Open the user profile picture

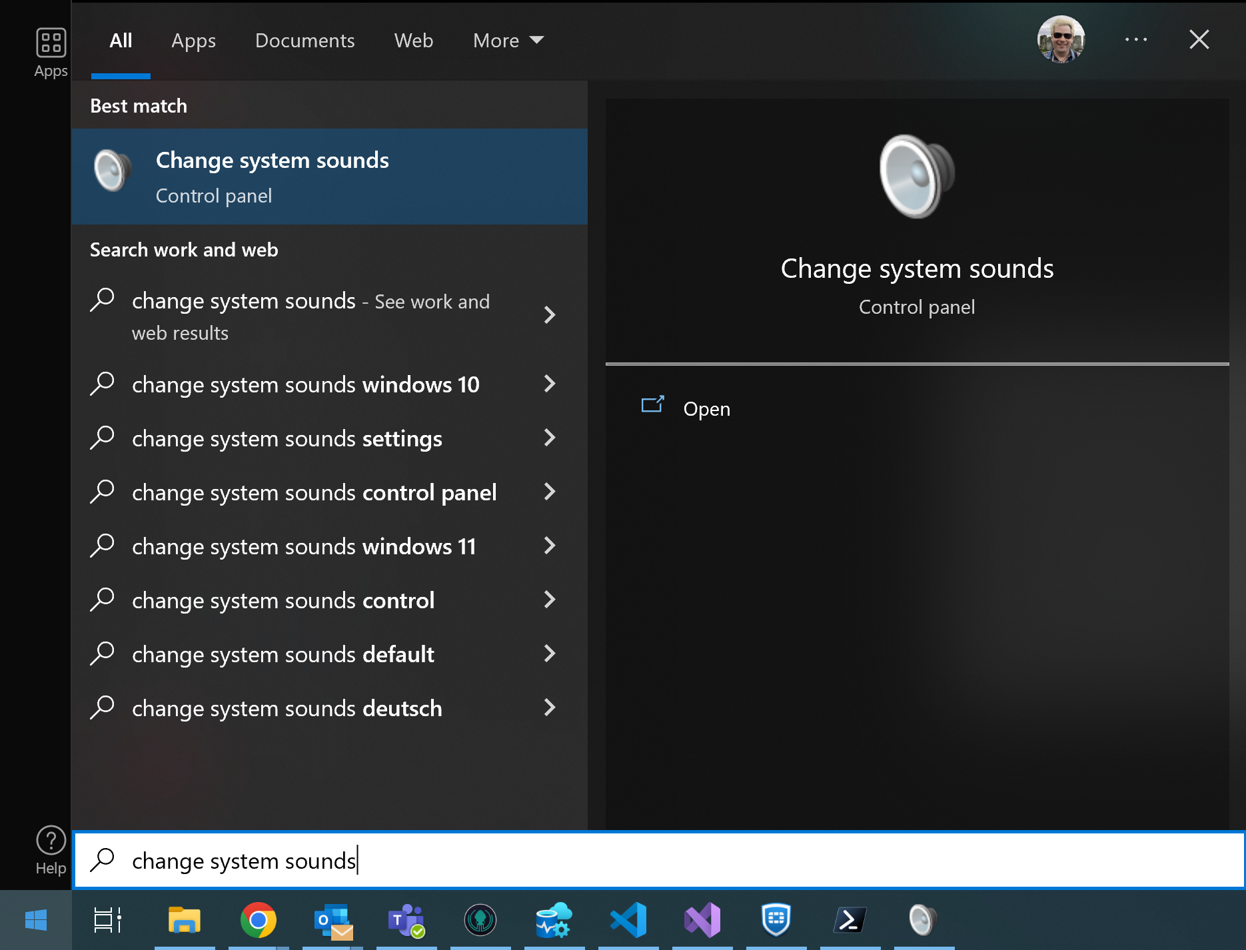1061,40
